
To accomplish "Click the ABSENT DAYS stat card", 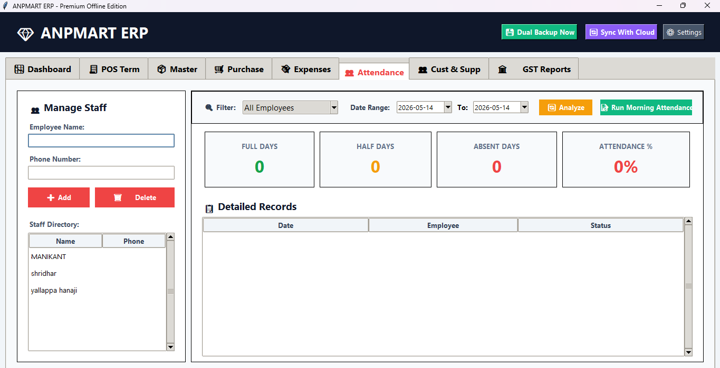I will point(497,160).
